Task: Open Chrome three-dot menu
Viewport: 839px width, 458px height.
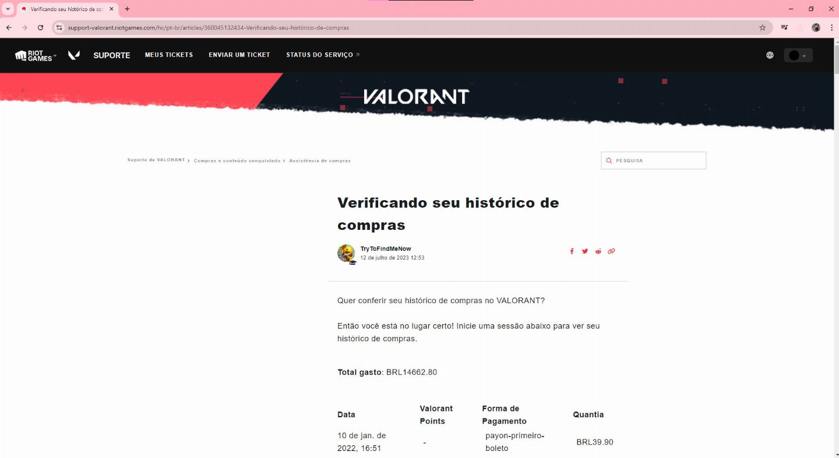Action: point(831,27)
